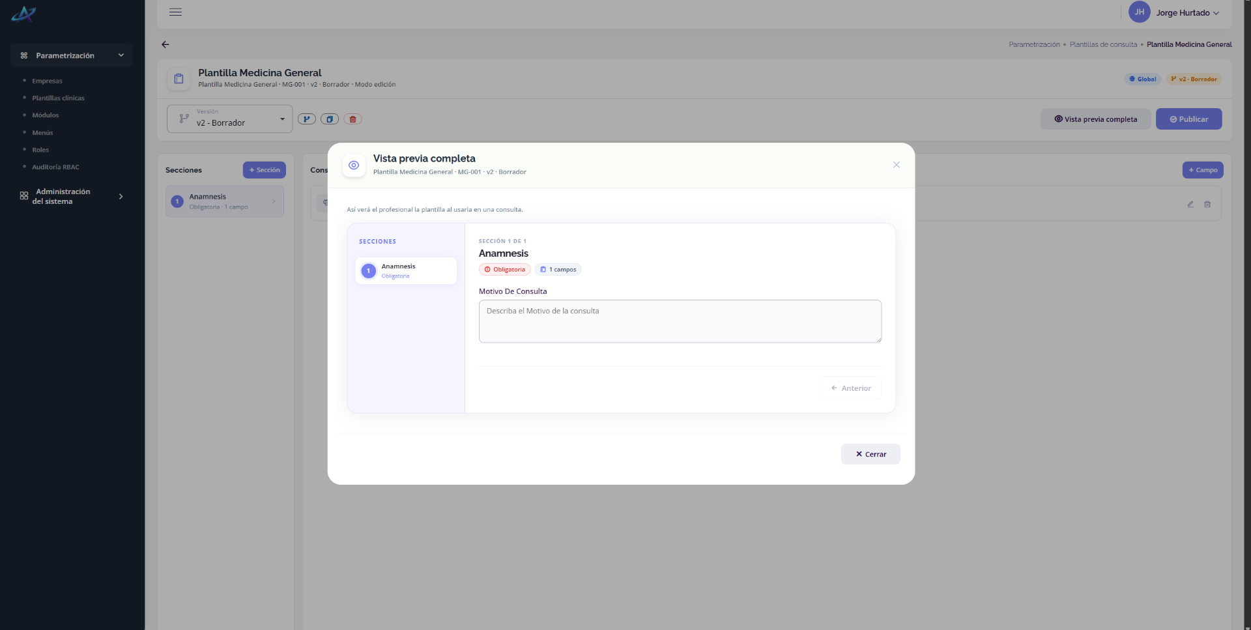Click the trash icon beside the field row
The height and width of the screenshot is (630, 1251).
point(1207,204)
